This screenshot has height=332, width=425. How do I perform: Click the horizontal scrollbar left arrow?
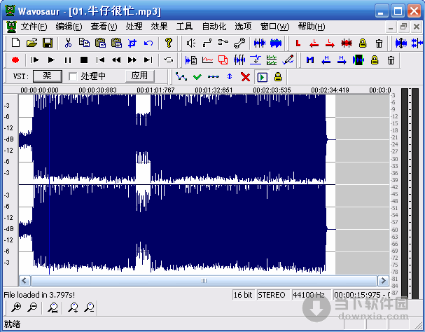click(25, 280)
